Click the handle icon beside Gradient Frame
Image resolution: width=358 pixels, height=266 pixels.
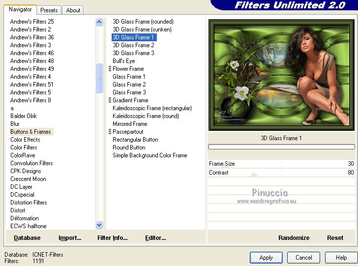point(110,100)
